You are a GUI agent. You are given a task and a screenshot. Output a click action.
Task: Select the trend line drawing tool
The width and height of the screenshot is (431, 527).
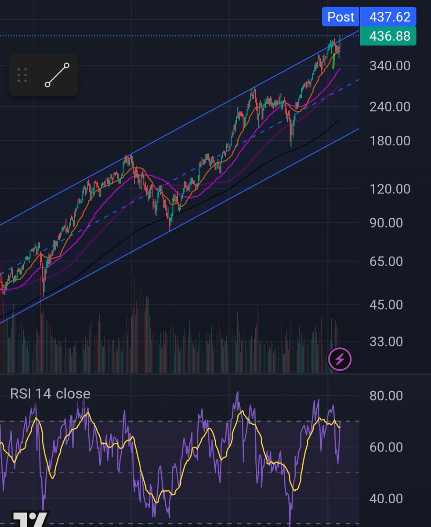pyautogui.click(x=57, y=75)
